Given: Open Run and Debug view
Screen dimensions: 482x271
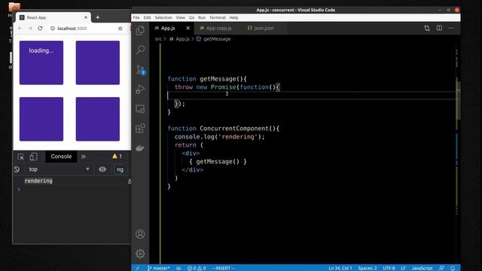Looking at the screenshot, I should pos(140,90).
